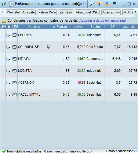Screen dimensions: 138x154
Task: Select the COLONIAL SFL name cell
Action: pyautogui.click(x=34, y=47)
